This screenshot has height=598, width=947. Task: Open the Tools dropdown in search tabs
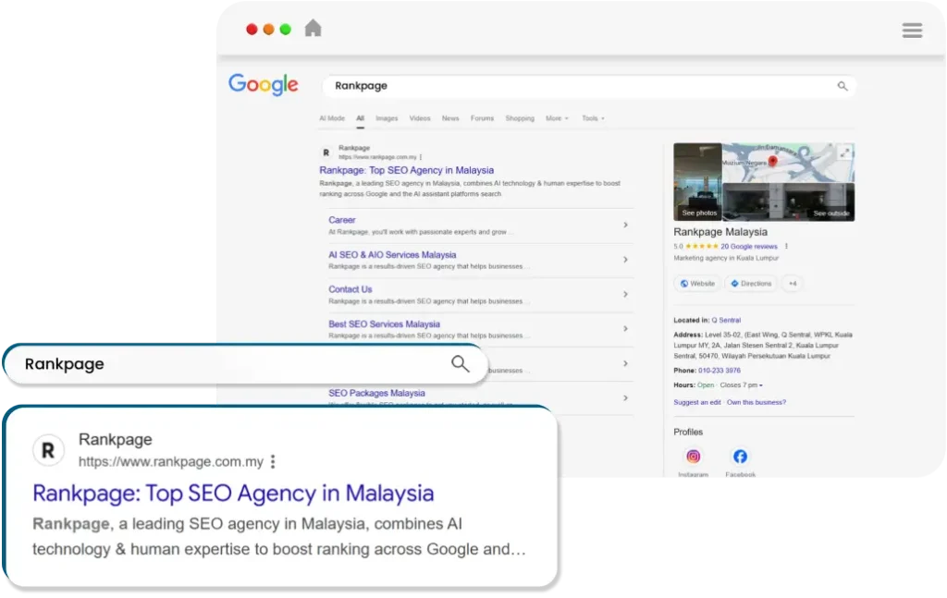pos(593,118)
